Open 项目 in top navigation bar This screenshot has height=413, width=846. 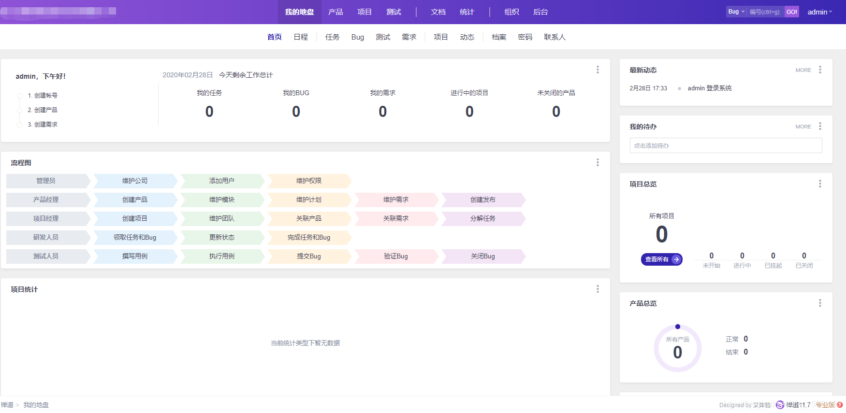(365, 12)
